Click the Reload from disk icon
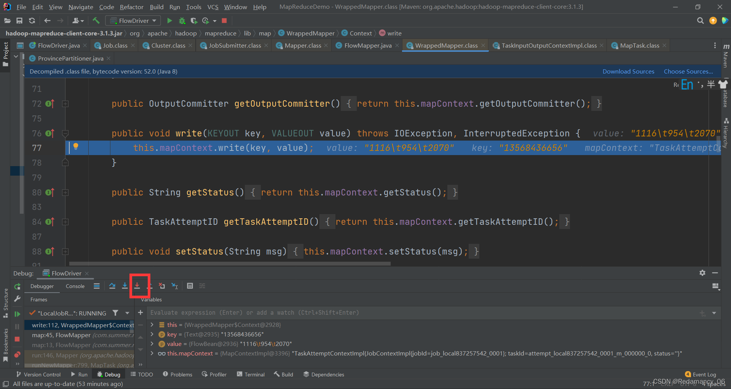This screenshot has width=731, height=389. [x=32, y=21]
